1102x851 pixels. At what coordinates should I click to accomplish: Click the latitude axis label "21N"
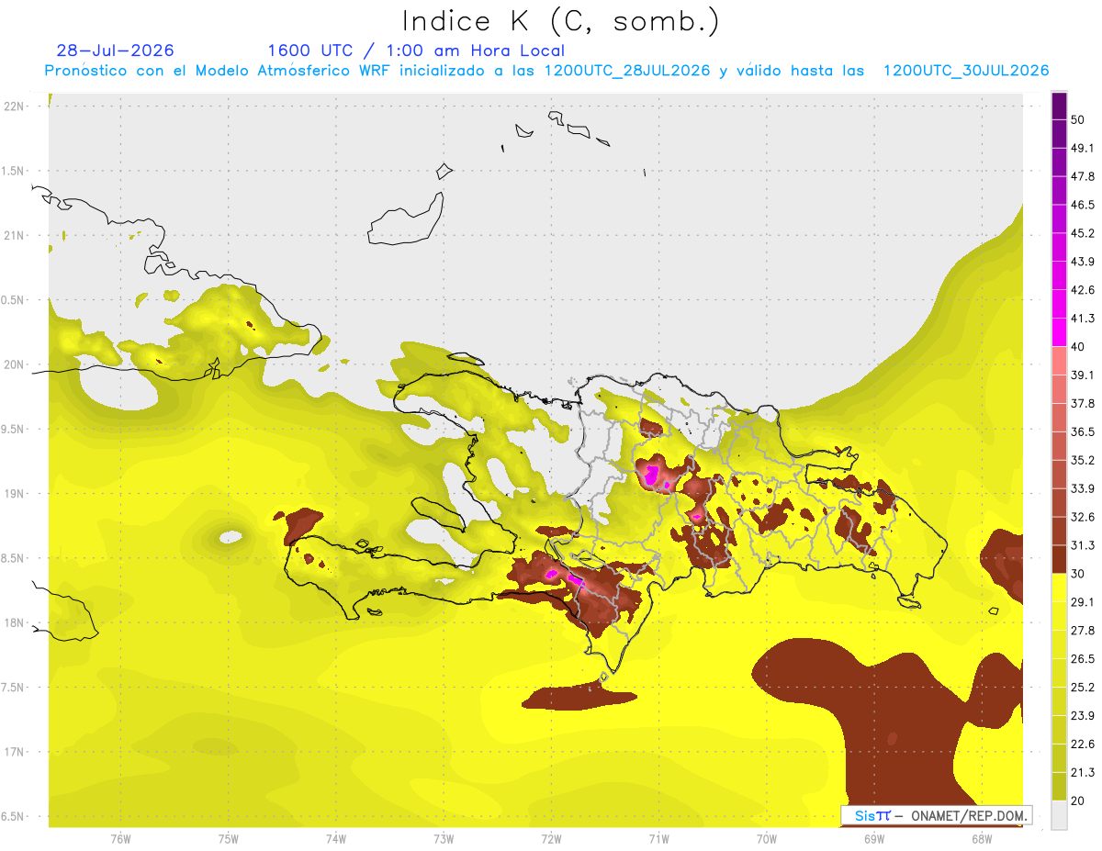(x=15, y=235)
